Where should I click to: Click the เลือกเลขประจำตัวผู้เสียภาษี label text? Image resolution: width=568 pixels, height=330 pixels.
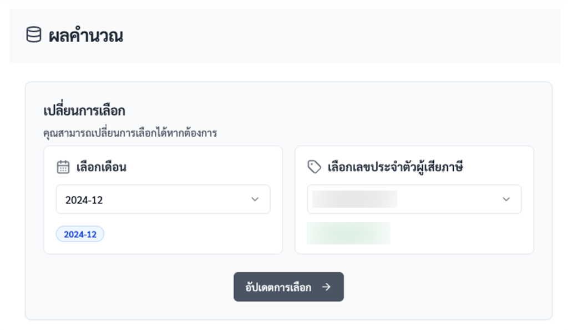[395, 167]
